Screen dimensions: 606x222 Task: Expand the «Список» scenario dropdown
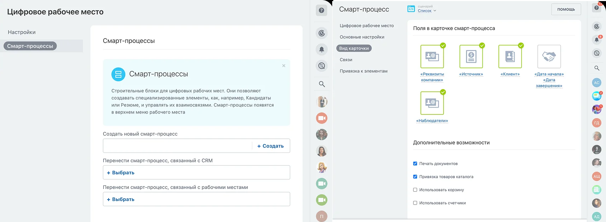(427, 11)
